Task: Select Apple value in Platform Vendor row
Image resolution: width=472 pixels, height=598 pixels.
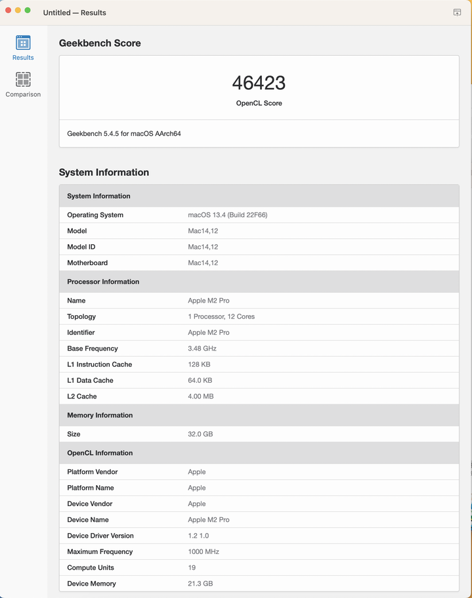Action: [197, 472]
